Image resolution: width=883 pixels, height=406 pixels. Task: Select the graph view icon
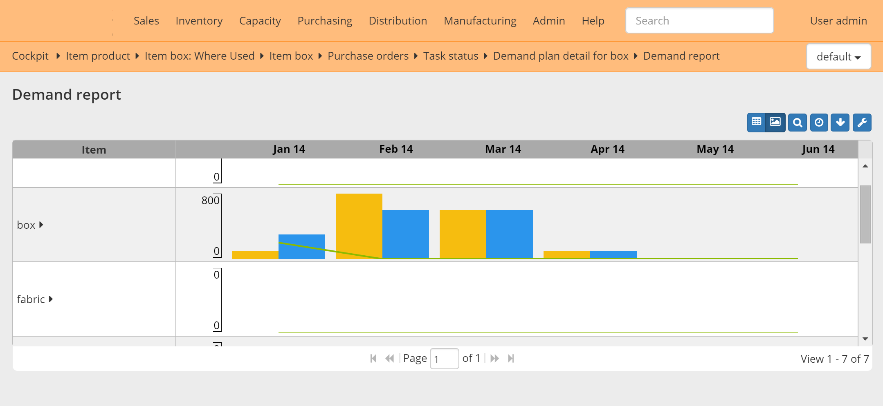point(775,122)
